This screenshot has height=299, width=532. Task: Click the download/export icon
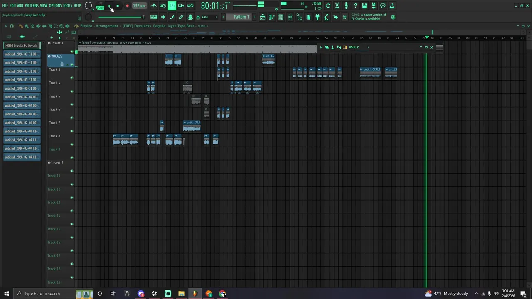click(x=392, y=6)
